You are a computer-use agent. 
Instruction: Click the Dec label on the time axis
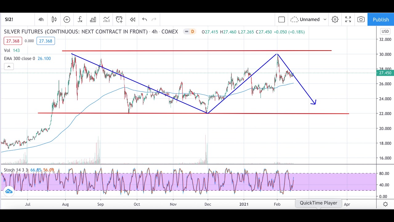pos(208,204)
